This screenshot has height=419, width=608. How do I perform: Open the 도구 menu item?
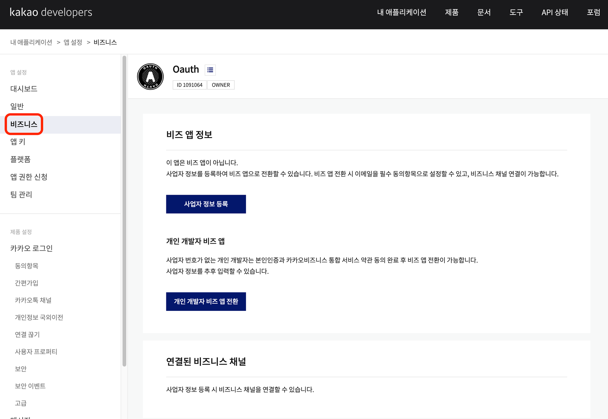pos(516,12)
